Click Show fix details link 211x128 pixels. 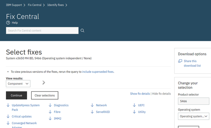click(x=140, y=94)
